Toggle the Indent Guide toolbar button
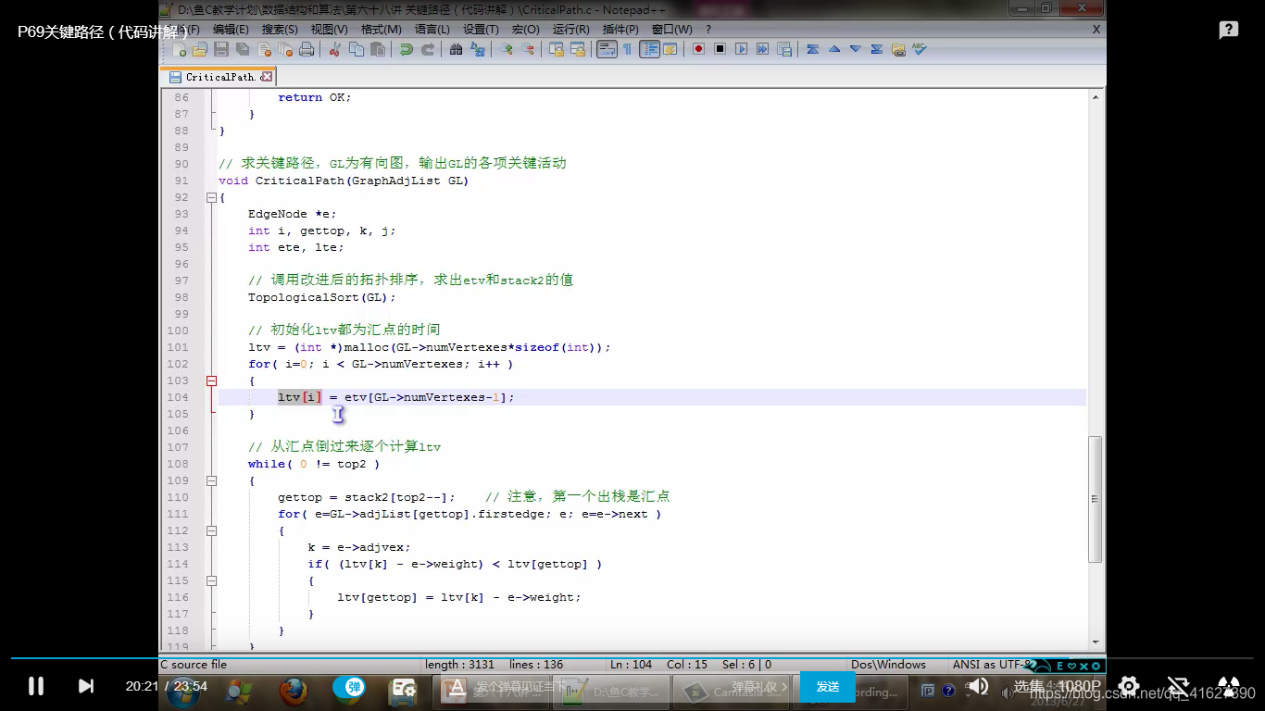Image resolution: width=1265 pixels, height=711 pixels. tap(650, 49)
